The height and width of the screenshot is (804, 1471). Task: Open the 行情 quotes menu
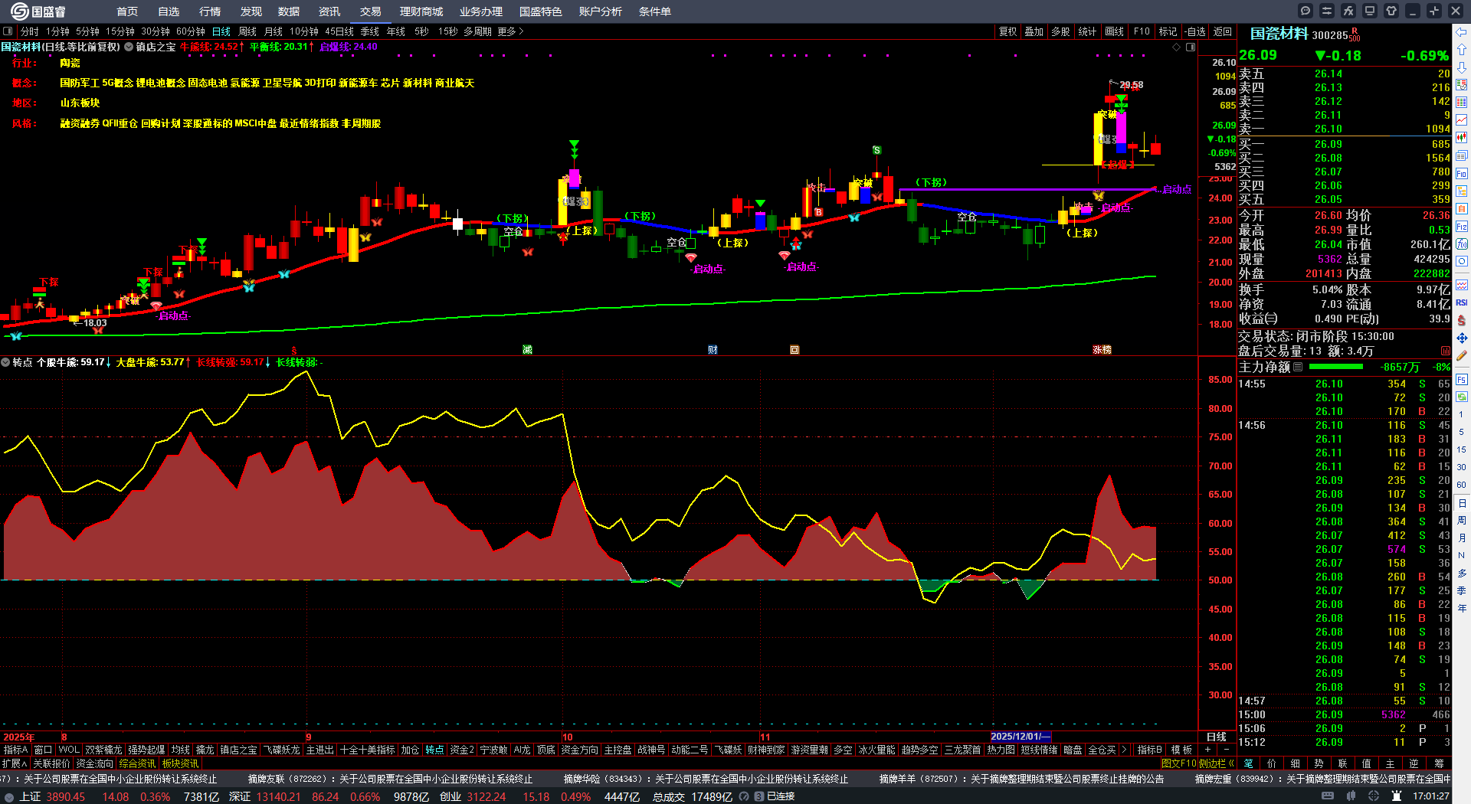pyautogui.click(x=210, y=11)
